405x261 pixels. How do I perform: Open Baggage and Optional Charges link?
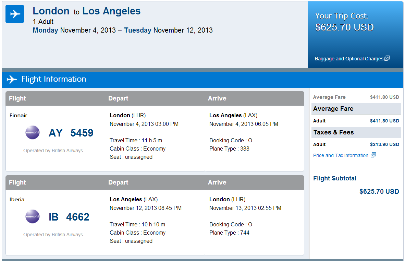point(349,59)
